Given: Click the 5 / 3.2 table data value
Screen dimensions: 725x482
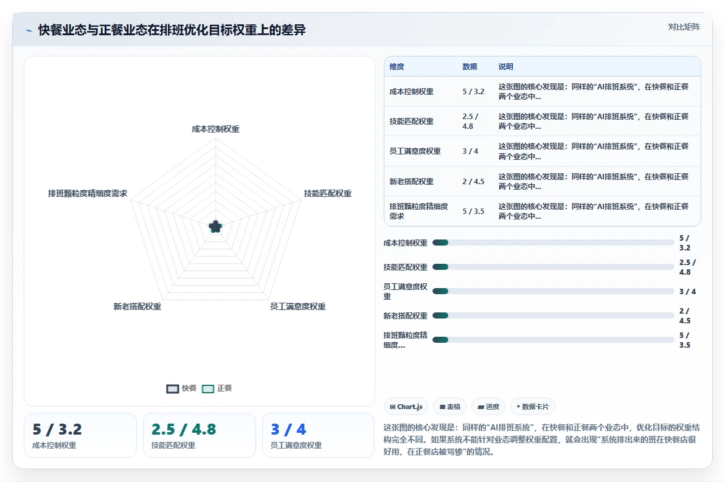Looking at the screenshot, I should pyautogui.click(x=473, y=92).
